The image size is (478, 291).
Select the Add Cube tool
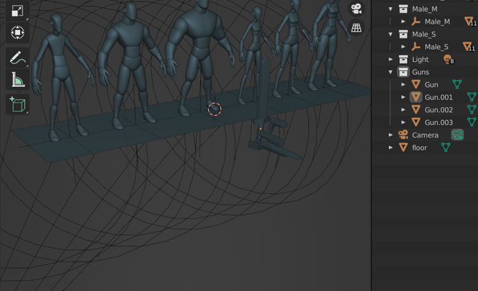17,105
